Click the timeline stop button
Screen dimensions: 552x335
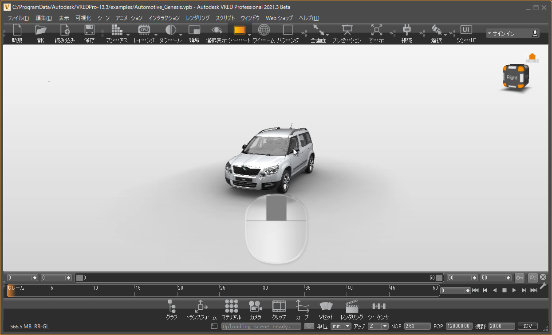(505, 290)
